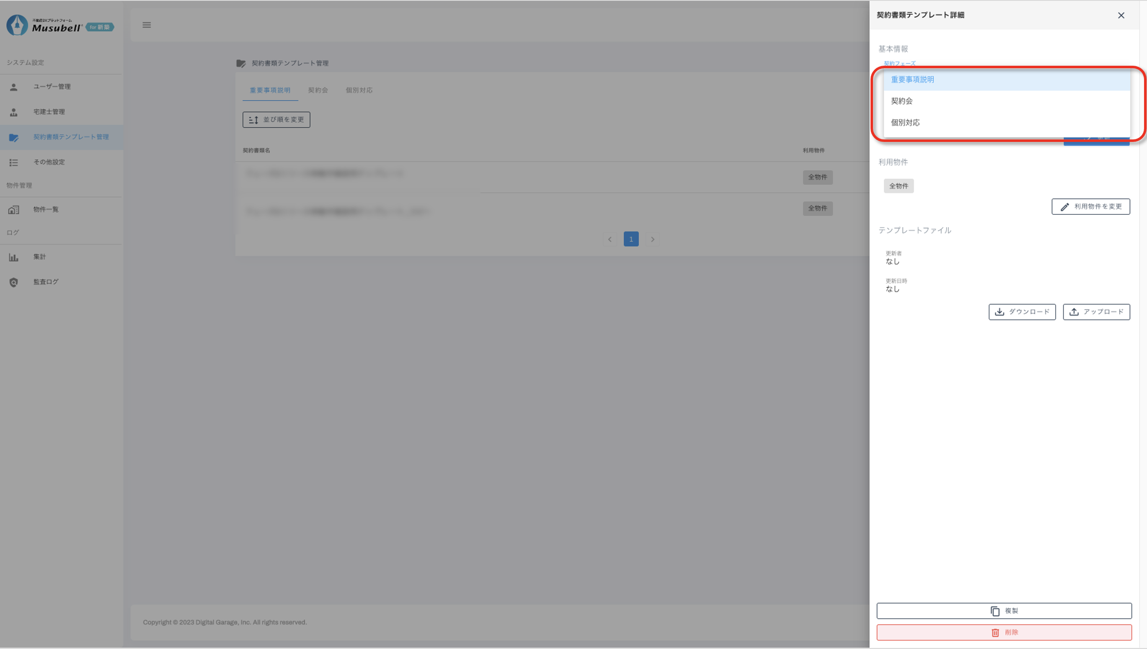Image resolution: width=1147 pixels, height=649 pixels.
Task: Click アップロード button
Action: 1096,312
